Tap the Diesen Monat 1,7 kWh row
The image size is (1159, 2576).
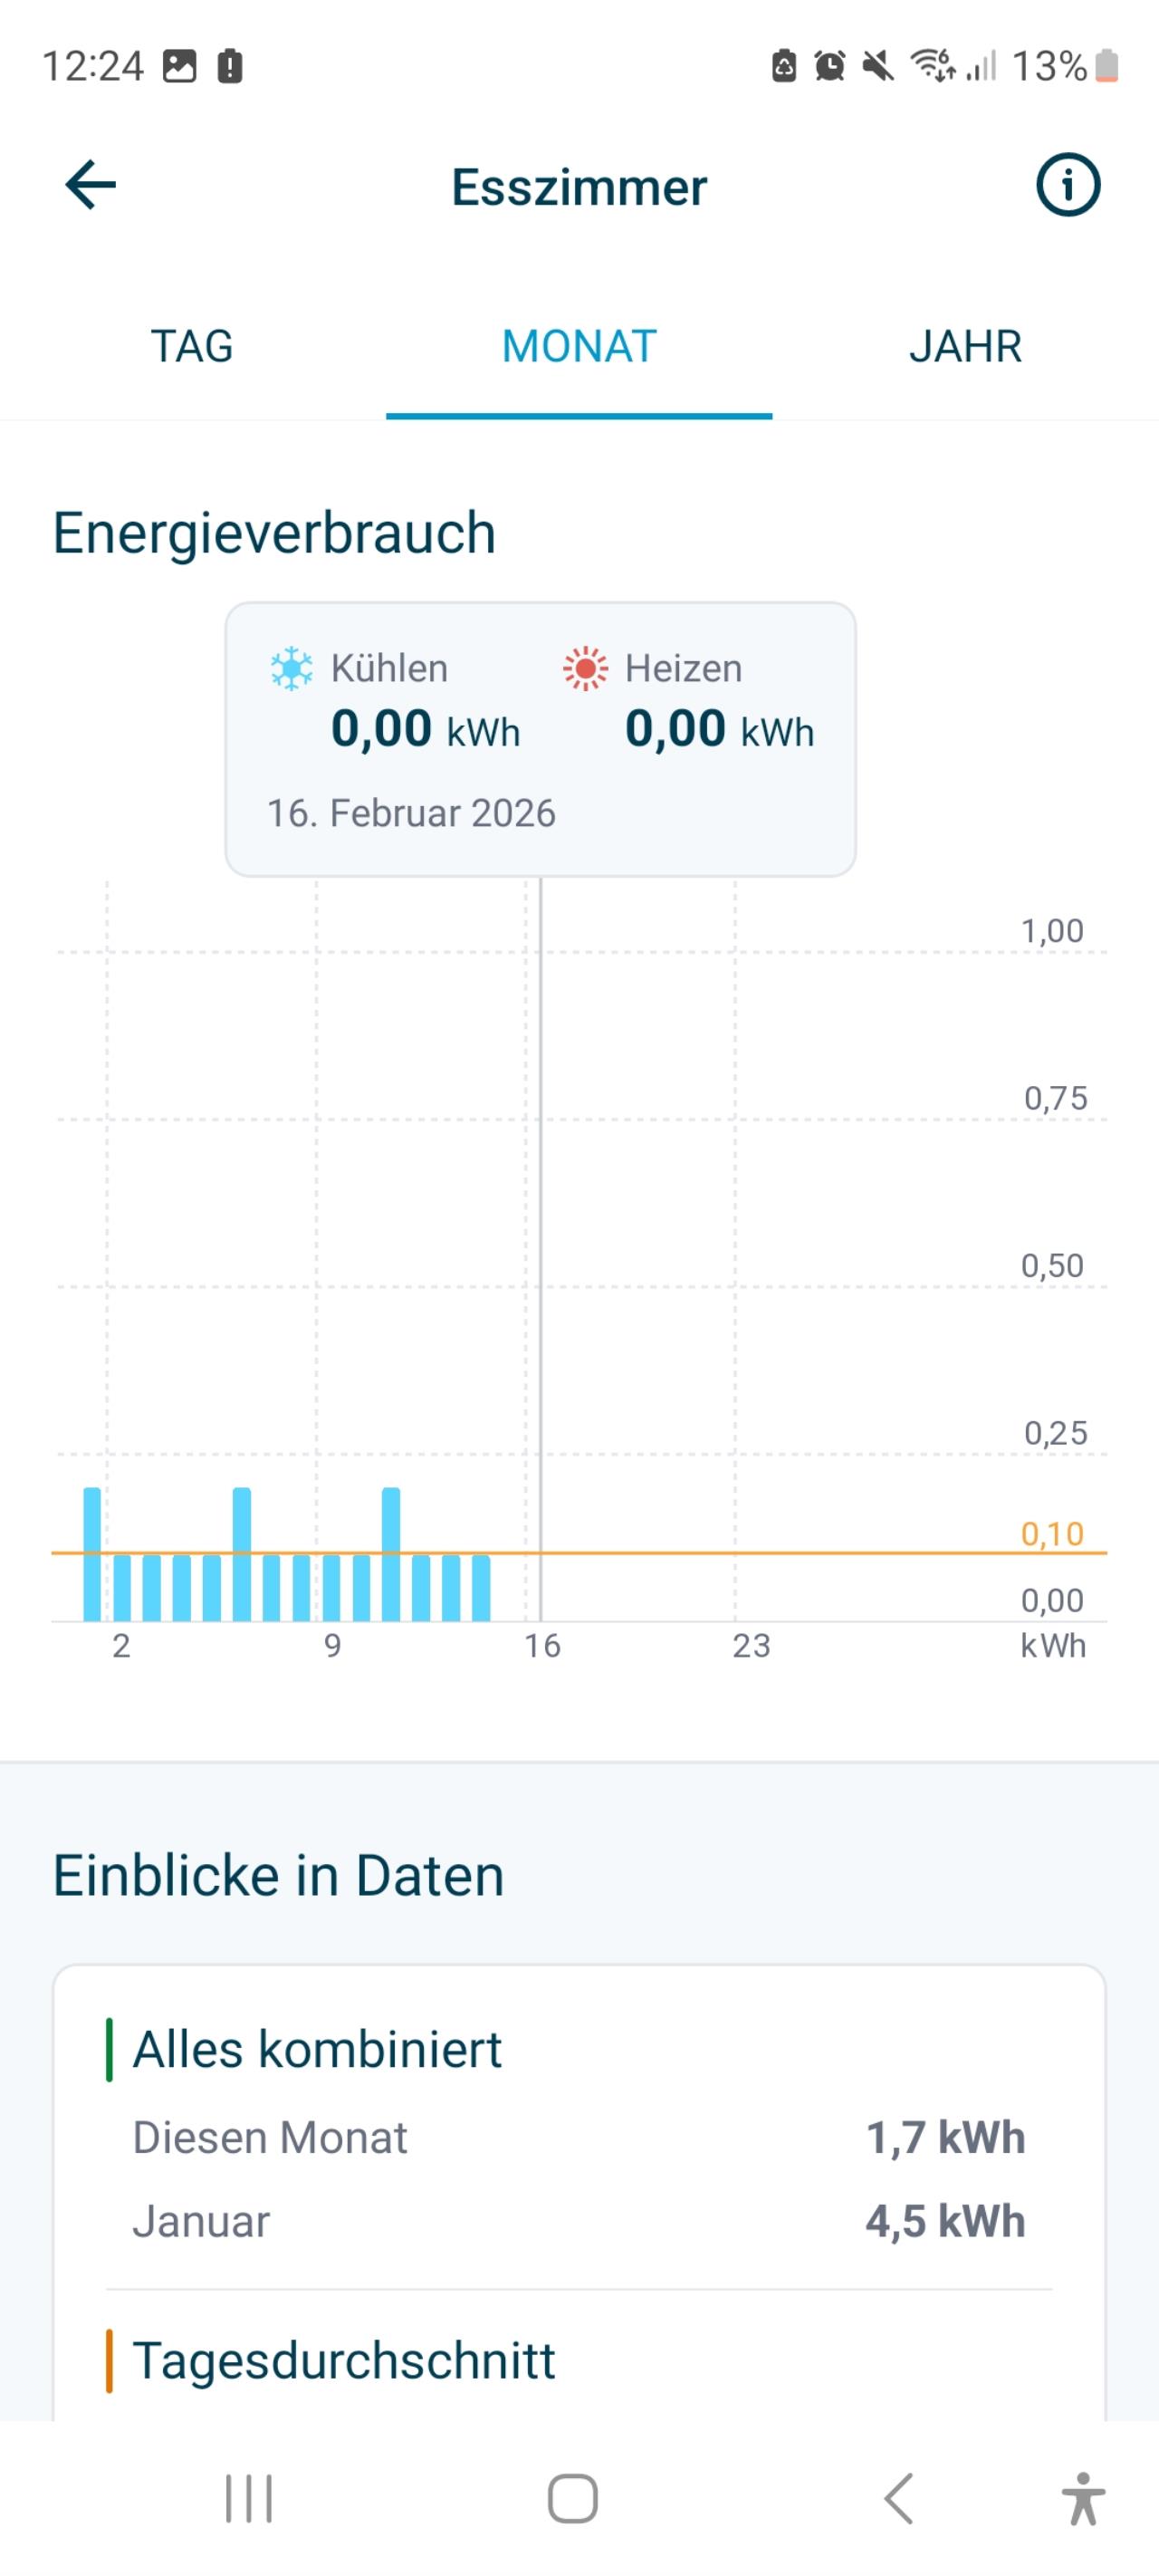(579, 2138)
